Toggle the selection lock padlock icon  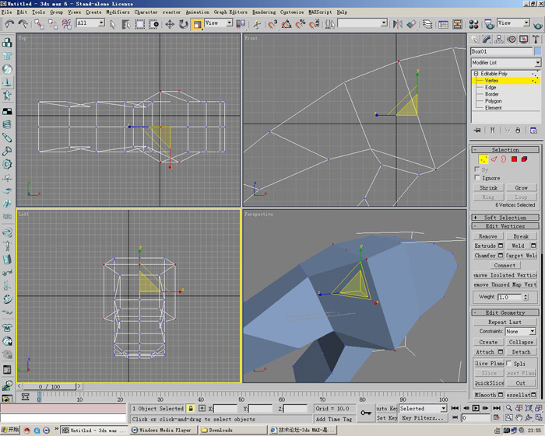point(191,408)
